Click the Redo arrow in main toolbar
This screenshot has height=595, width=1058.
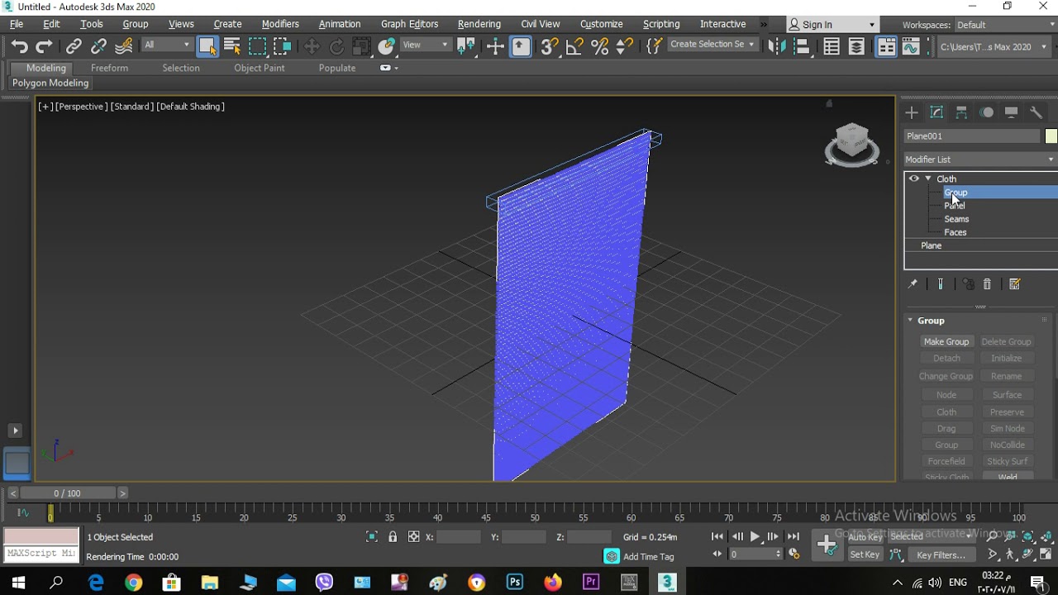pos(45,47)
